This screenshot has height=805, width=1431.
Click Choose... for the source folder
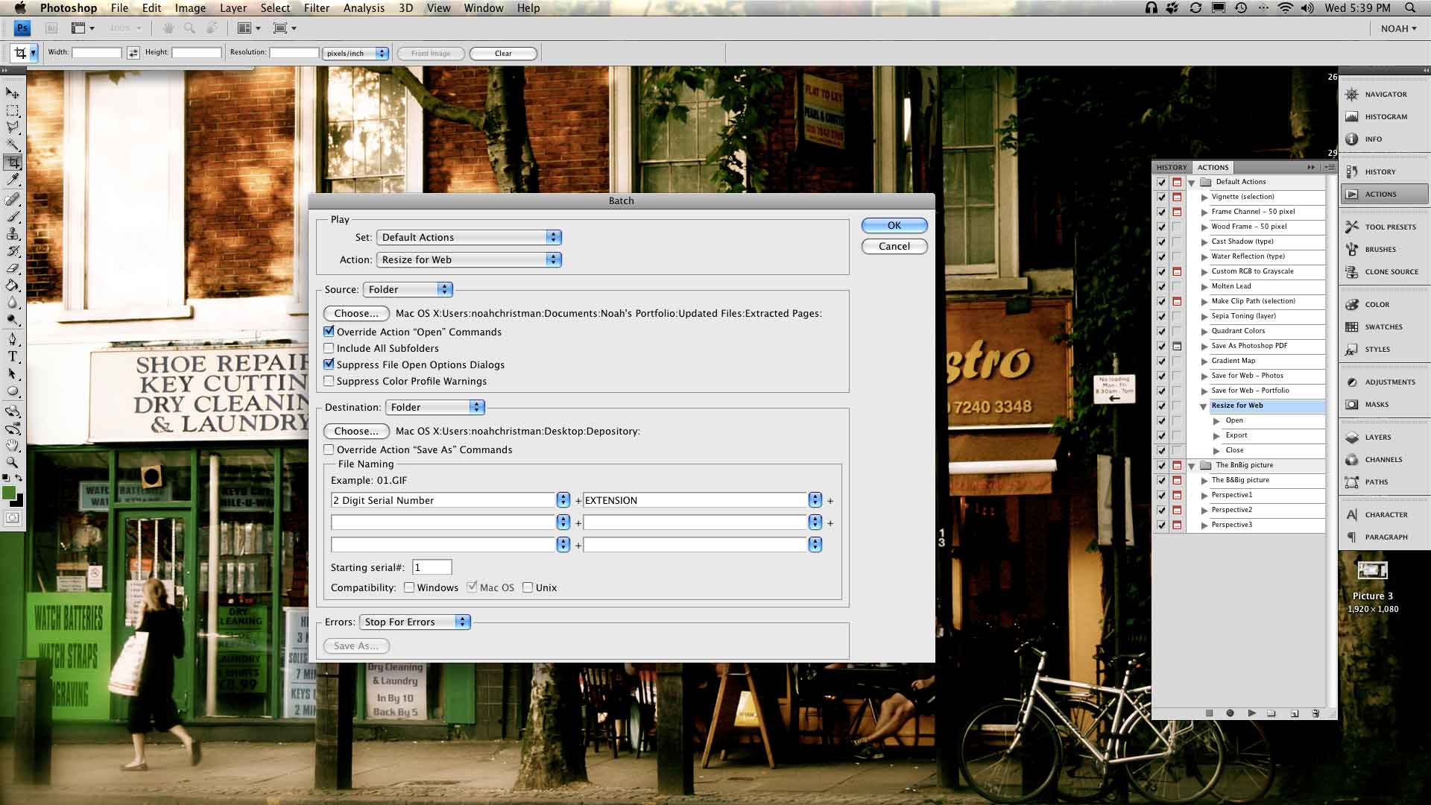[356, 313]
